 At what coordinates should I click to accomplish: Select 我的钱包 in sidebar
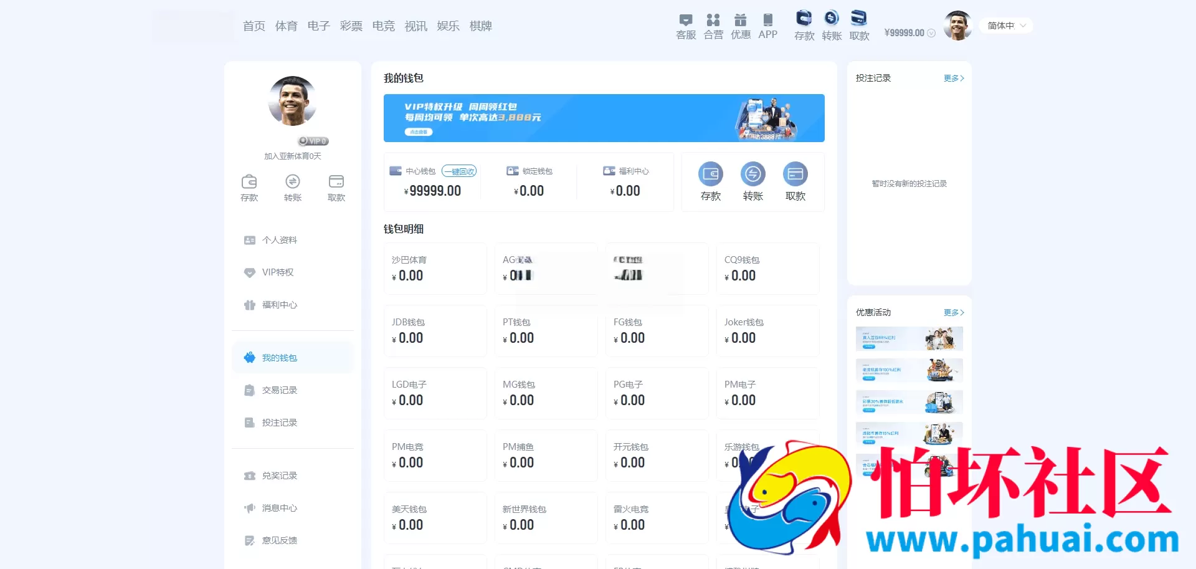(293, 358)
